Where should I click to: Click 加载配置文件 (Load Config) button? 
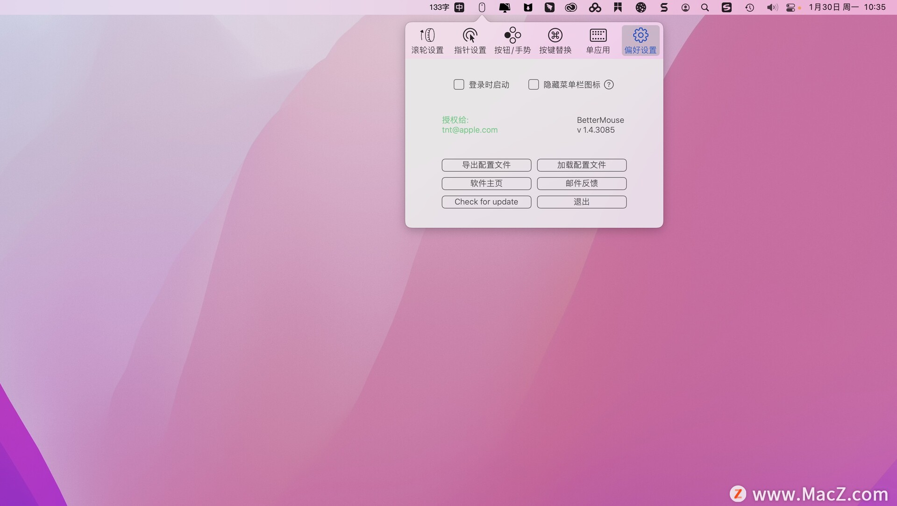coord(581,164)
